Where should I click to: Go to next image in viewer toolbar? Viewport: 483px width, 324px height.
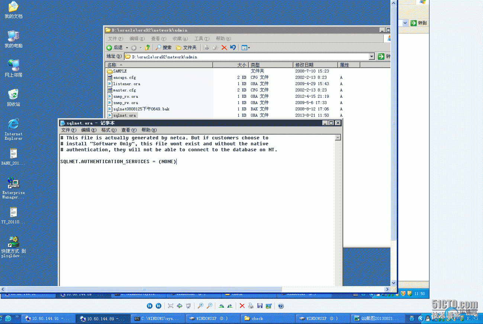pyautogui.click(x=158, y=306)
